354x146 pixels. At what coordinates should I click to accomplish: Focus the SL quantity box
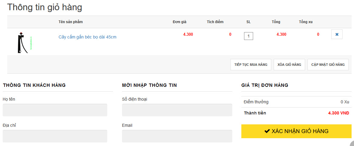coord(248,36)
